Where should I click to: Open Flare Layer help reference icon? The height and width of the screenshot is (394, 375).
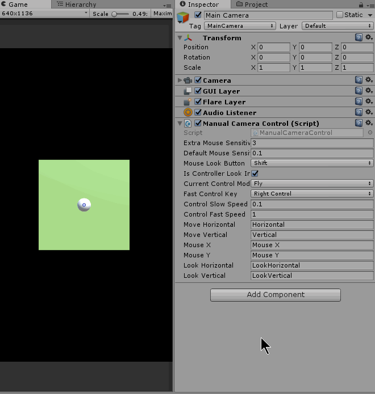(x=359, y=101)
